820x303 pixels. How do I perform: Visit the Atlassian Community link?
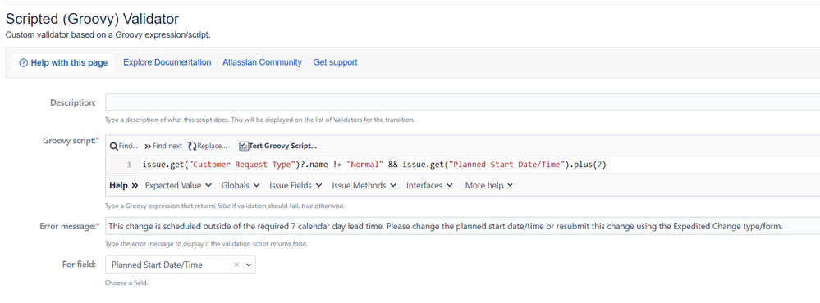click(x=262, y=62)
